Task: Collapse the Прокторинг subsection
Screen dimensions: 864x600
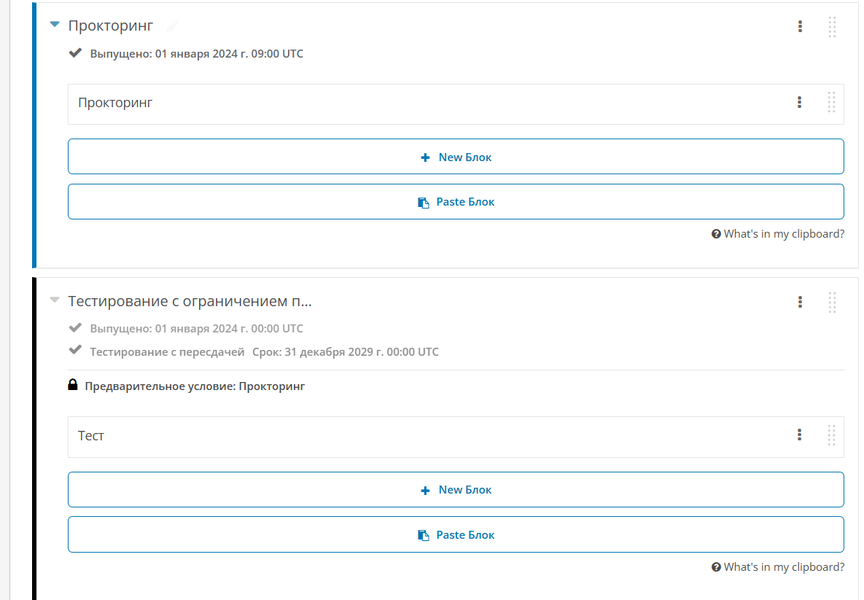Action: pyautogui.click(x=54, y=25)
